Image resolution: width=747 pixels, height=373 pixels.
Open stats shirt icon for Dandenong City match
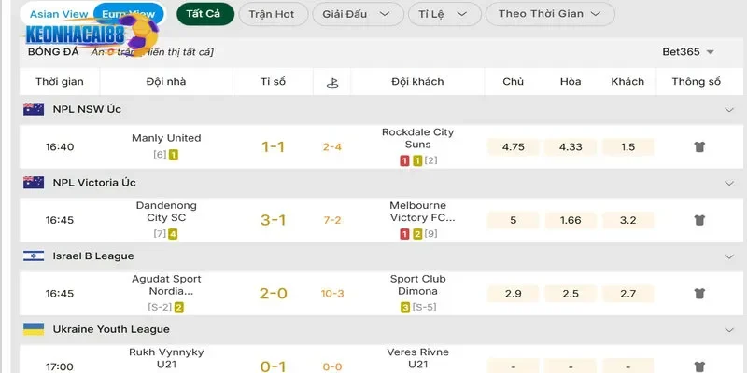[x=698, y=220]
